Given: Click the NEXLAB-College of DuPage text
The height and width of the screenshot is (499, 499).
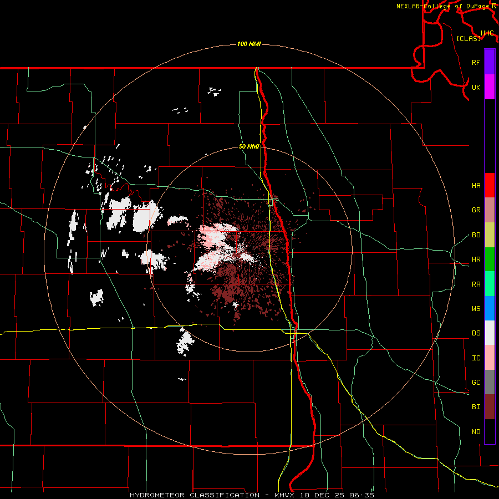Looking at the screenshot, I should pyautogui.click(x=444, y=6).
